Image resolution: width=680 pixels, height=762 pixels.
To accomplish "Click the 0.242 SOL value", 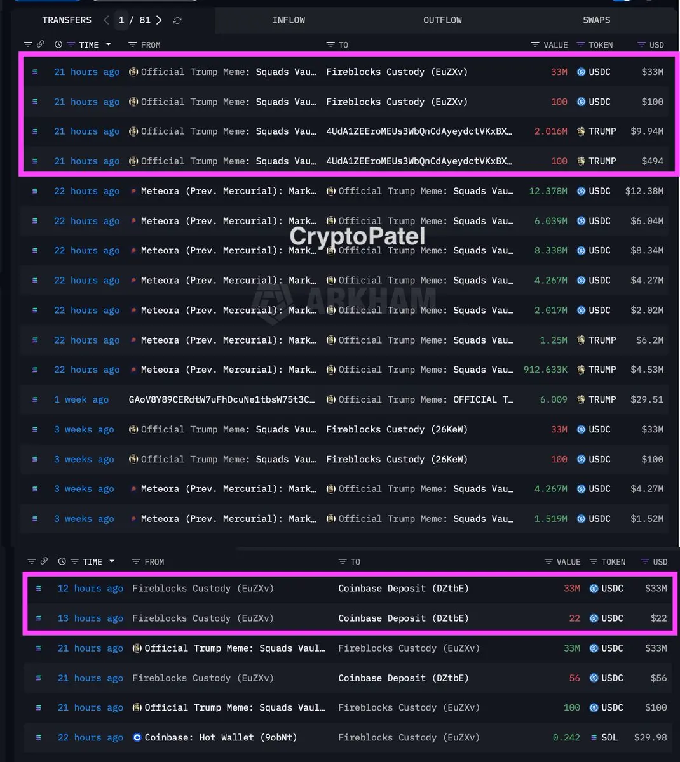I will (566, 737).
